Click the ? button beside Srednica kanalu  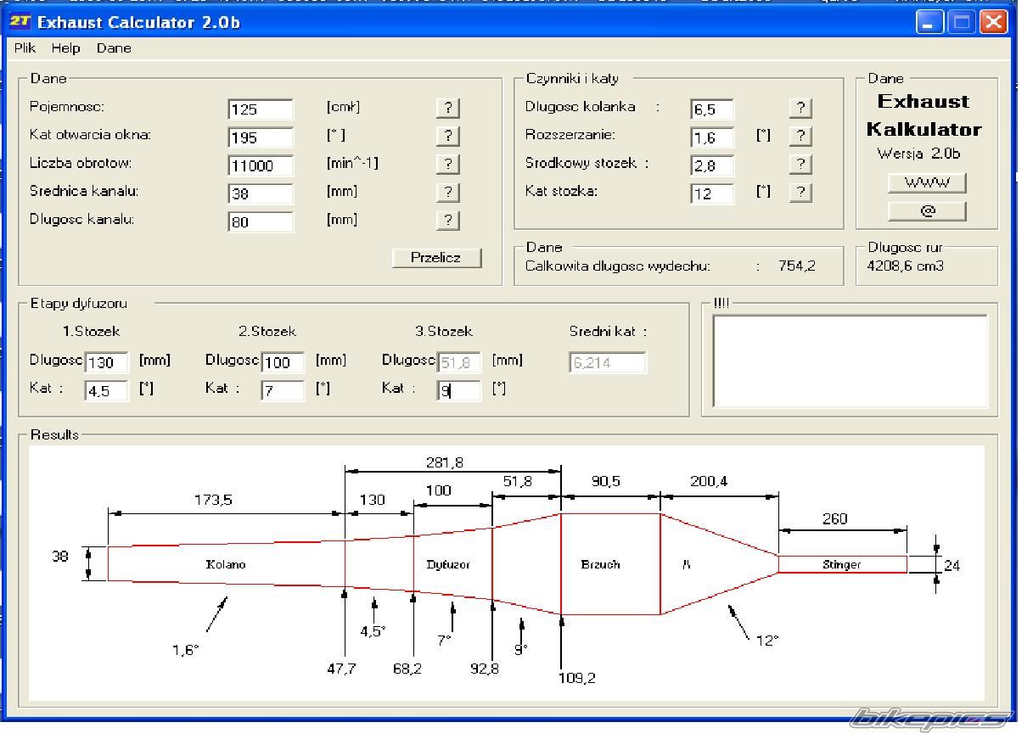[447, 193]
